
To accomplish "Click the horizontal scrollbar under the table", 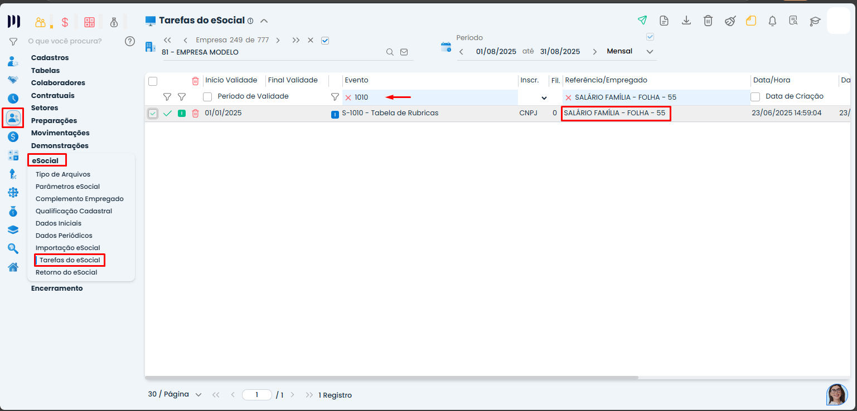I will coord(391,378).
